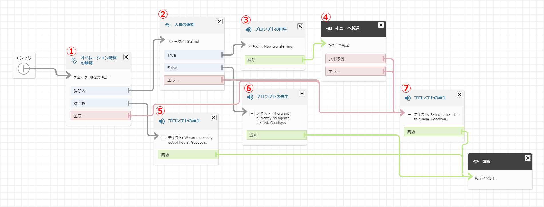Click speaker icon of 'out of hours' prompt block
Image resolution: width=544 pixels, height=207 pixels.
point(162,121)
